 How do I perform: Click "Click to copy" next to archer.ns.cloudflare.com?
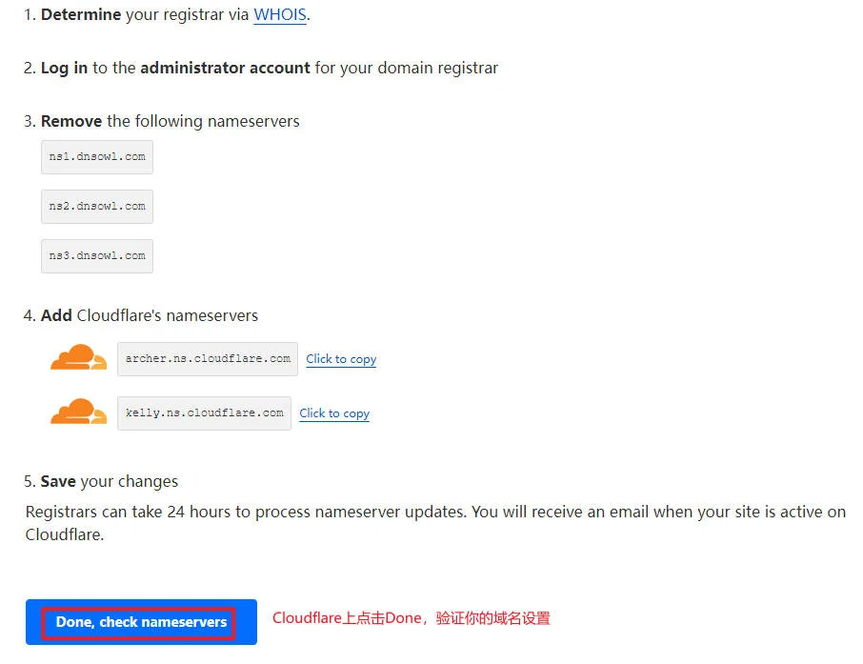pos(340,359)
